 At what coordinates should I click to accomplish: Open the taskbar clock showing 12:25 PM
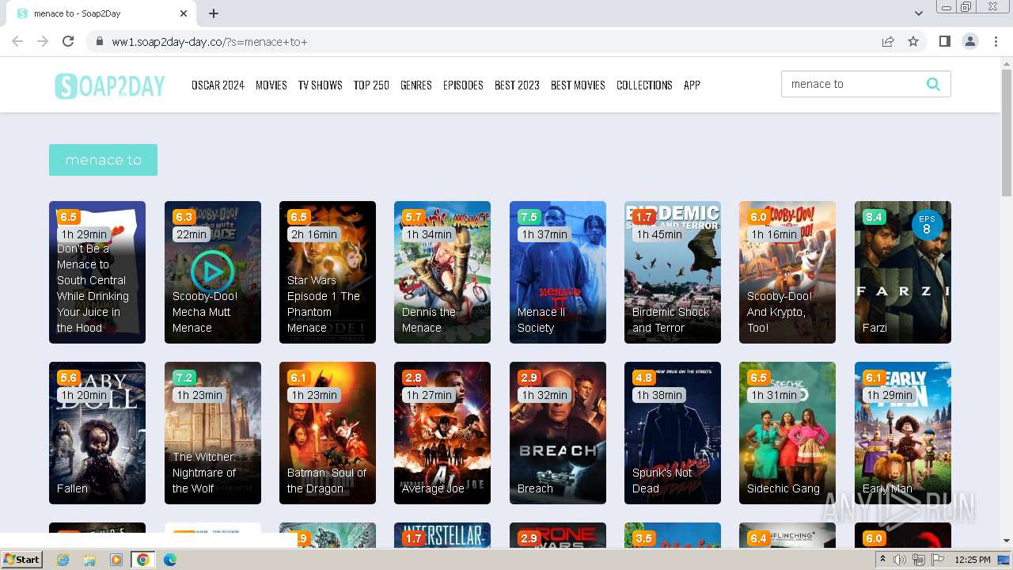[x=973, y=560]
